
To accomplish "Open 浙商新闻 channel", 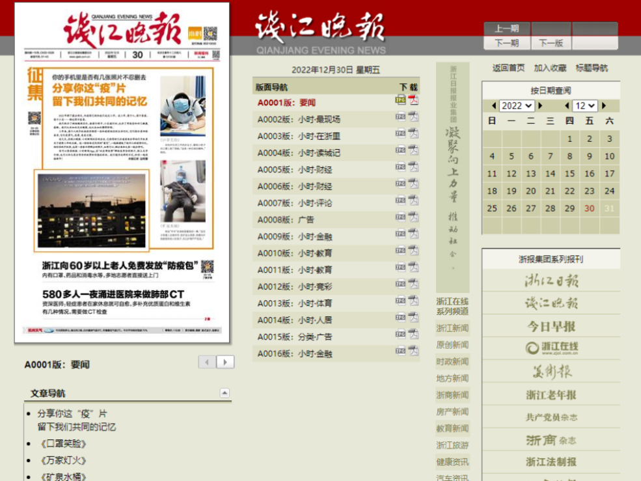I will 452,395.
